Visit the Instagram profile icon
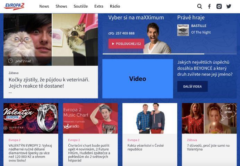This screenshot has width=240, height=166. [x=219, y=7]
